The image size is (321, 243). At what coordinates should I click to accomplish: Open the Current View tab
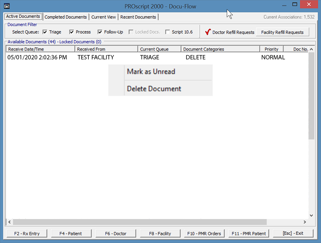coord(104,17)
